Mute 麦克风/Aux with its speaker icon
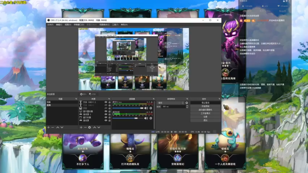 click(146, 108)
